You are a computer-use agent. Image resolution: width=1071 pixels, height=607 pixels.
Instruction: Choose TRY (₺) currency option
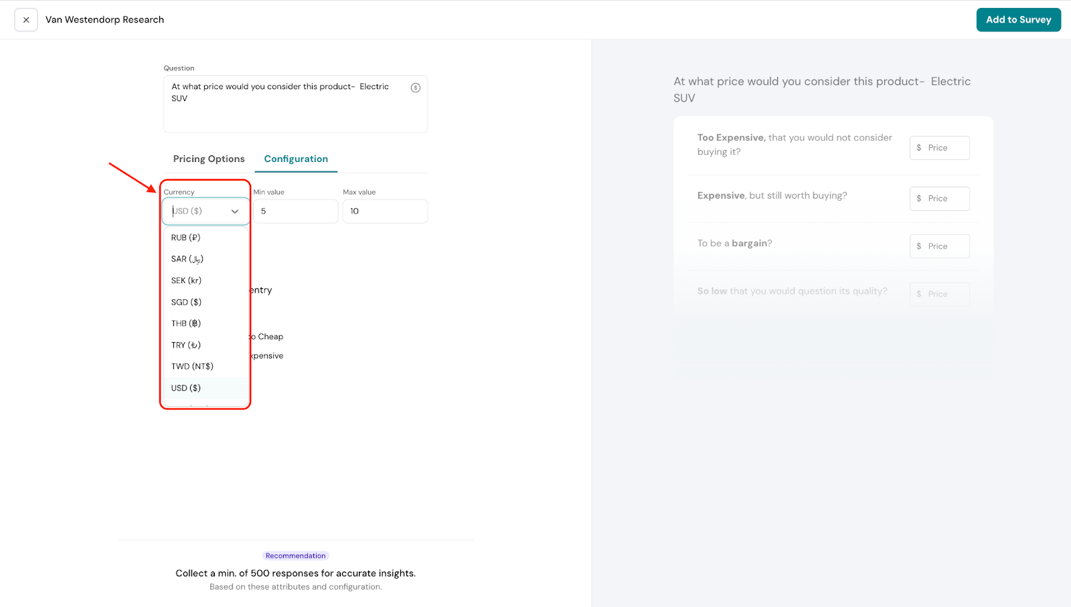pos(186,345)
